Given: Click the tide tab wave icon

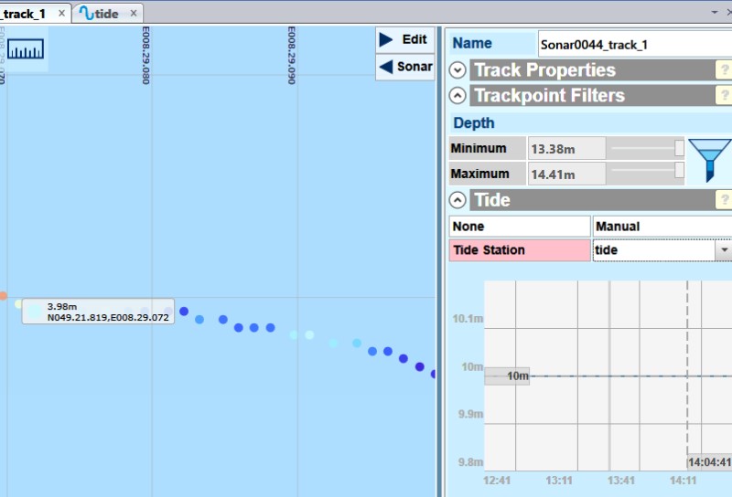Looking at the screenshot, I should (86, 14).
